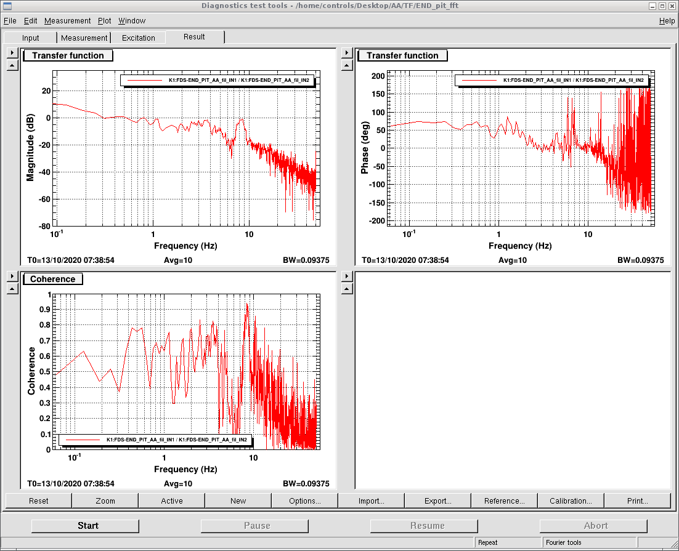Click Frequency (Hz) label under magnitude plot
The height and width of the screenshot is (551, 679).
pos(185,246)
